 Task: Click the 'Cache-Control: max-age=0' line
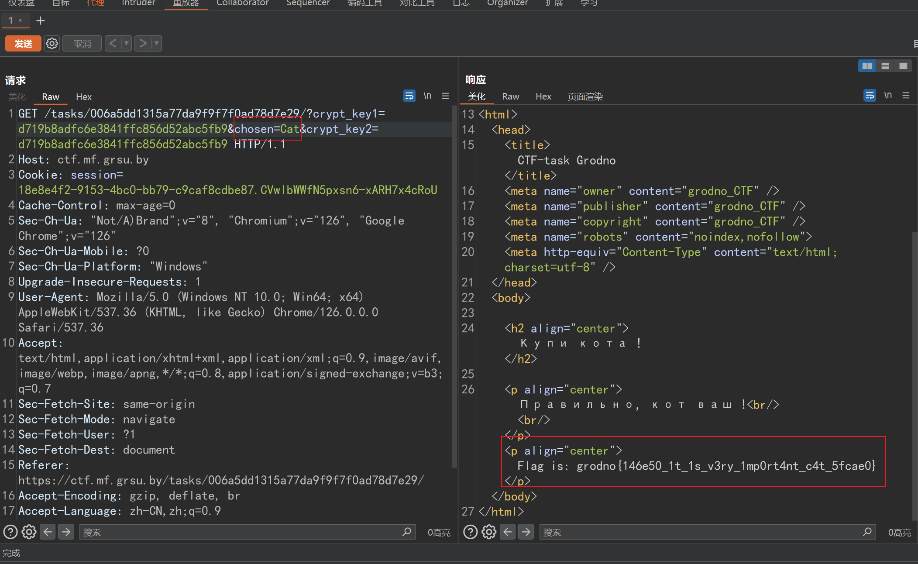(x=96, y=205)
